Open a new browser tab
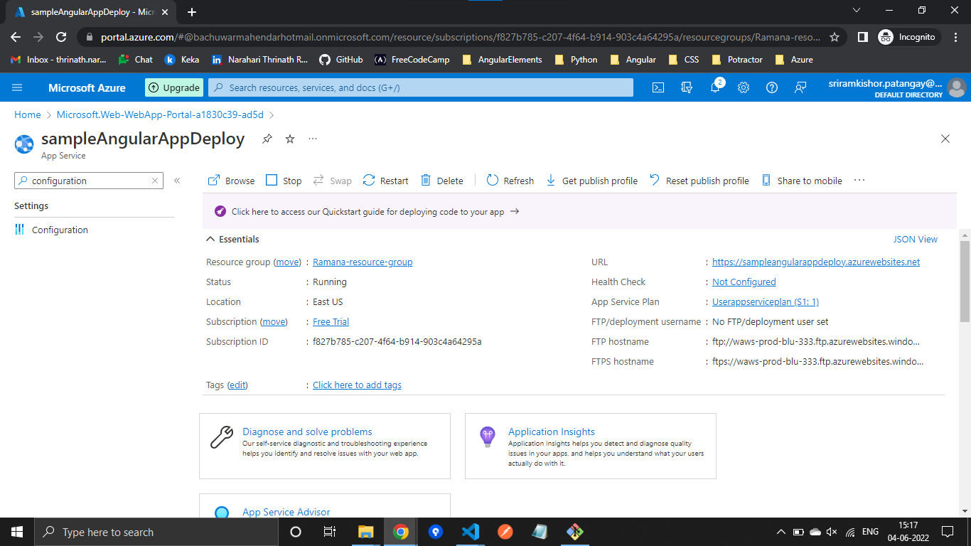Screen dimensions: 971x546 [x=192, y=11]
